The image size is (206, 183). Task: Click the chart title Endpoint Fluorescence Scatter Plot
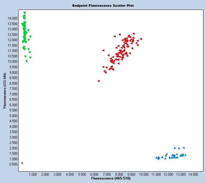point(103,6)
